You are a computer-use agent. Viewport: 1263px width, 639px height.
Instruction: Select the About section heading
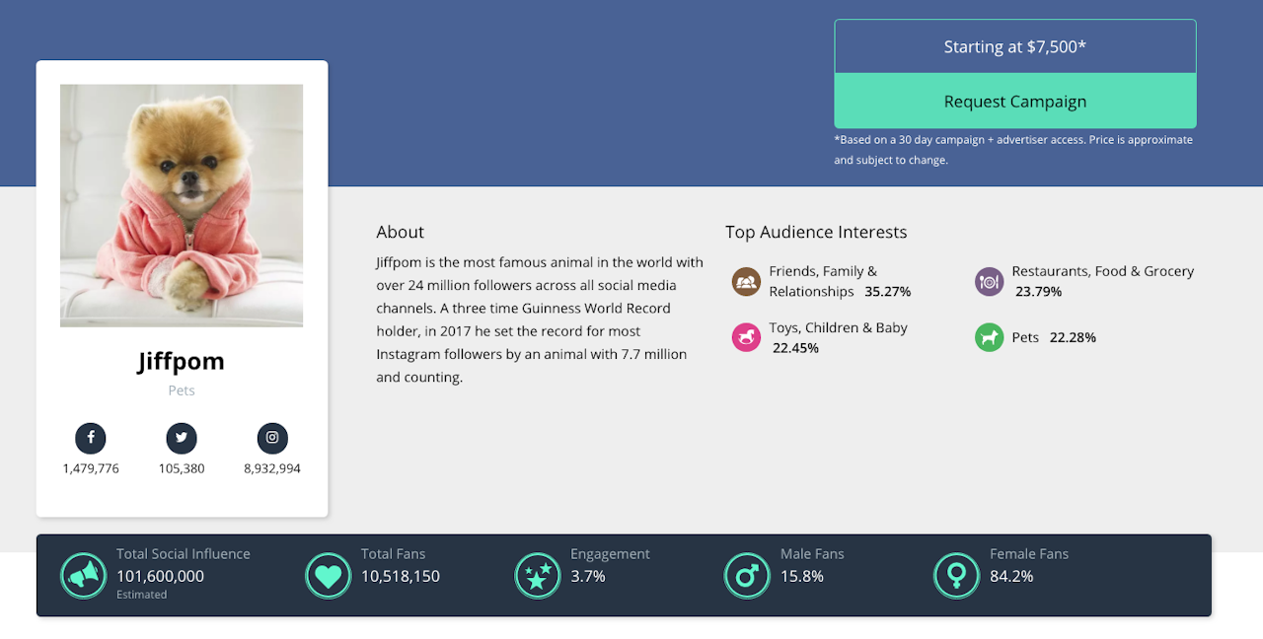pos(400,232)
